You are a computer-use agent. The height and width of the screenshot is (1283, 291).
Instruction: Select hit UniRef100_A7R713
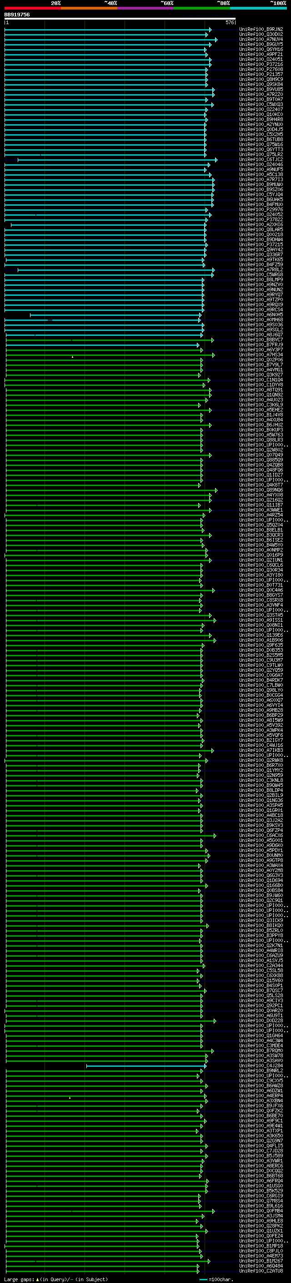(261, 179)
